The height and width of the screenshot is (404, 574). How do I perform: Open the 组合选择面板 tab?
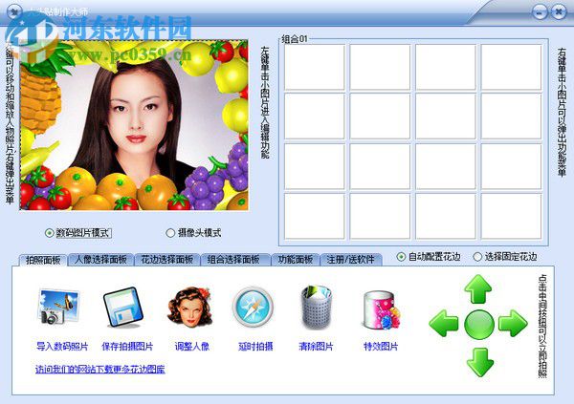[233, 260]
